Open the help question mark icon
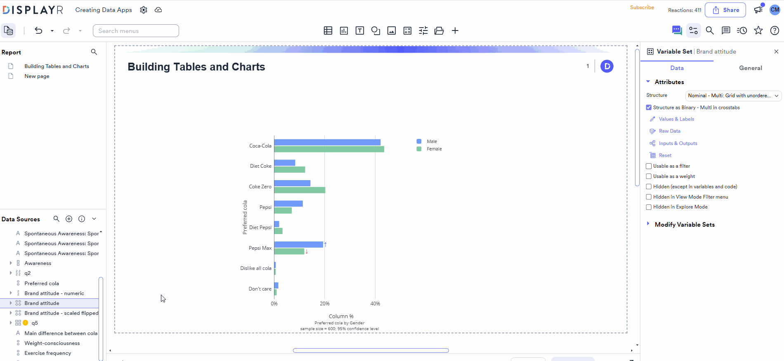The width and height of the screenshot is (784, 361). (x=775, y=30)
